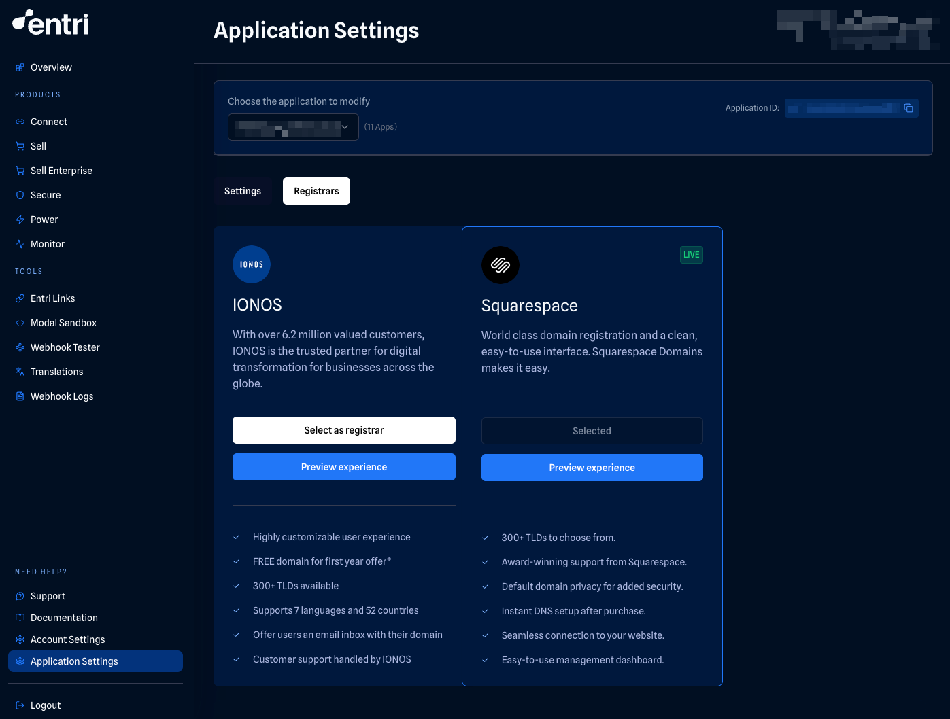Click the Overview grid icon

coord(20,67)
